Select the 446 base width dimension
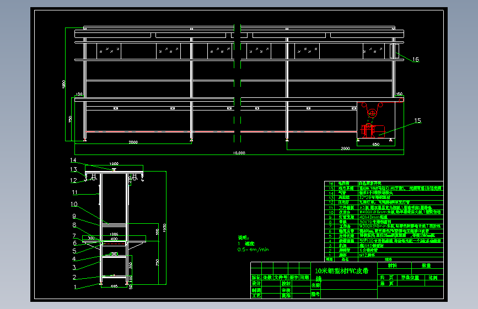Screen dimensions: 478x309 tap(114, 286)
